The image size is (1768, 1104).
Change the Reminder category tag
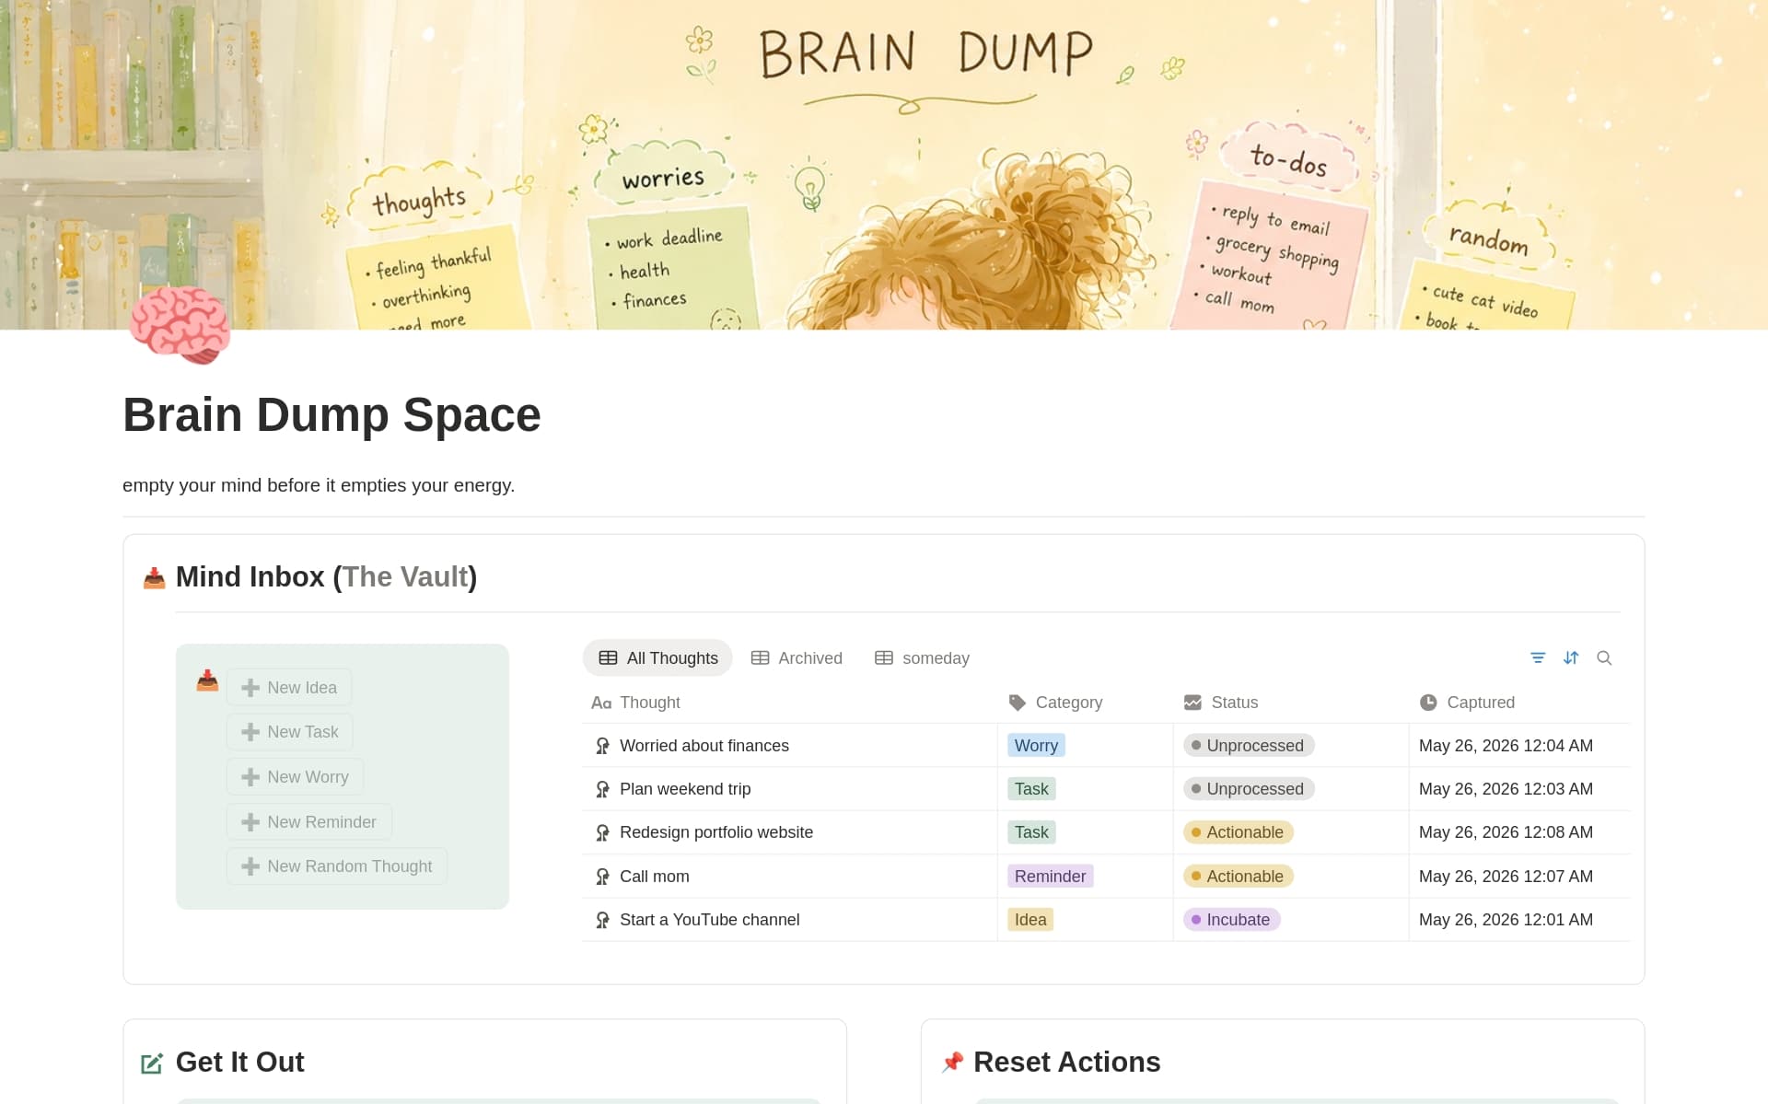pos(1050,877)
